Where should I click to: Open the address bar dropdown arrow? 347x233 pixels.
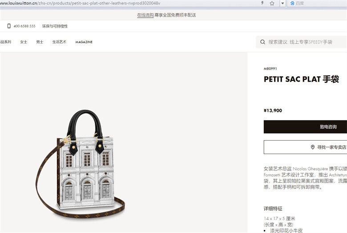[282, 3]
